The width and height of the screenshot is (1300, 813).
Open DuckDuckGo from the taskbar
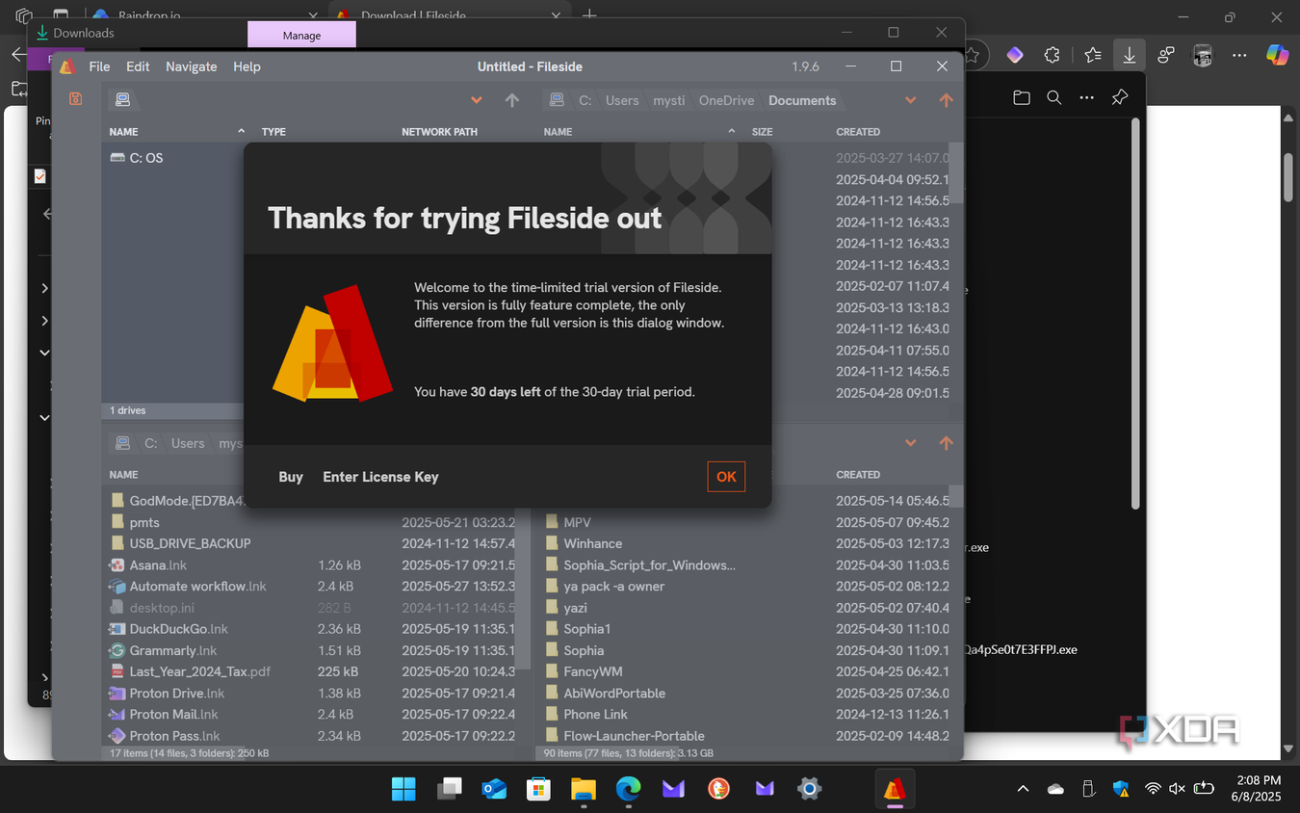[718, 789]
